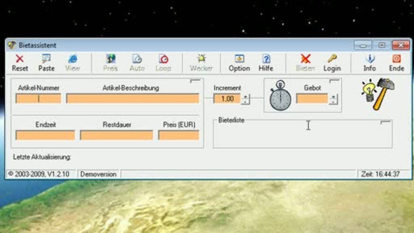
Task: Select the Increment value field
Action: (227, 98)
